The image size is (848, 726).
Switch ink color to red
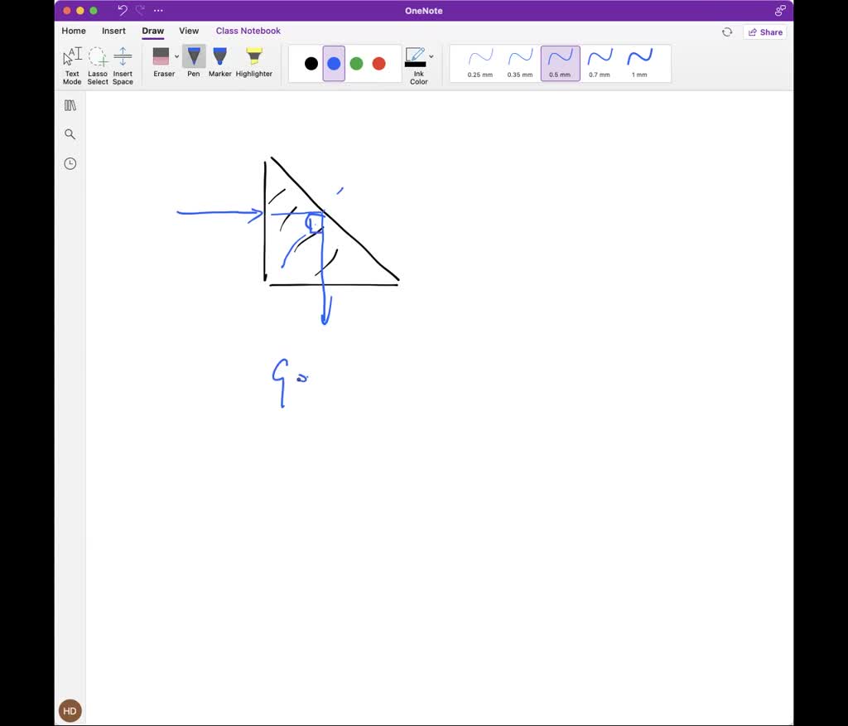click(x=378, y=63)
